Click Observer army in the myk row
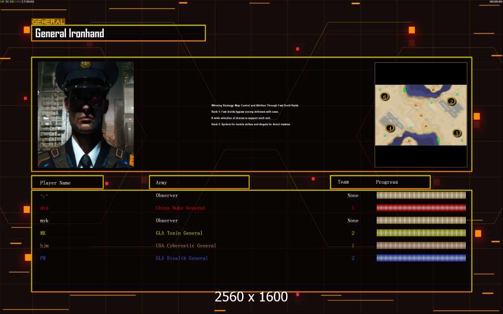 point(167,220)
